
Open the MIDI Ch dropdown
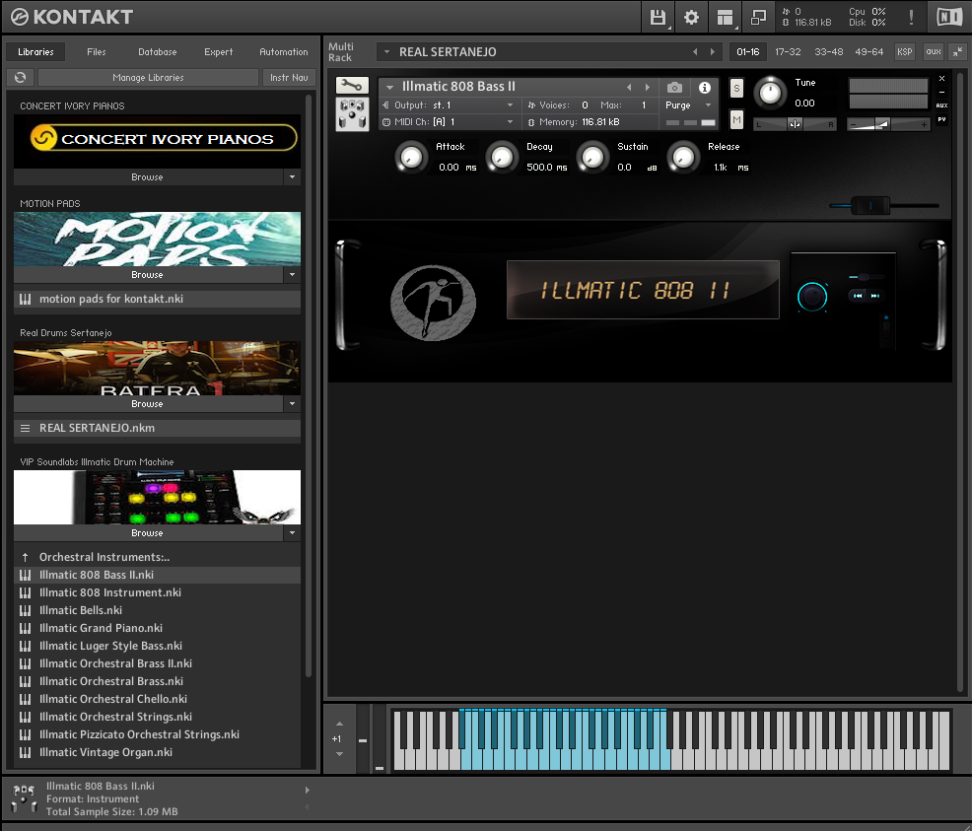click(510, 122)
